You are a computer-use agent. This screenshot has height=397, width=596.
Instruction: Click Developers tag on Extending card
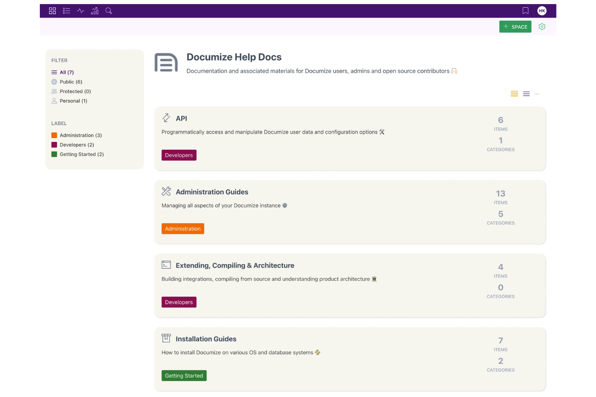click(179, 302)
